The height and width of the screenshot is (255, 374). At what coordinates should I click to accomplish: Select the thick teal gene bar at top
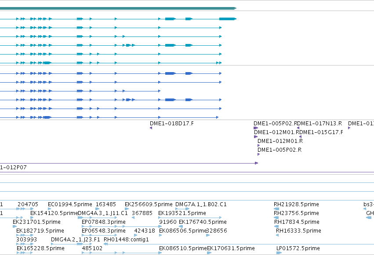pyautogui.click(x=118, y=8)
